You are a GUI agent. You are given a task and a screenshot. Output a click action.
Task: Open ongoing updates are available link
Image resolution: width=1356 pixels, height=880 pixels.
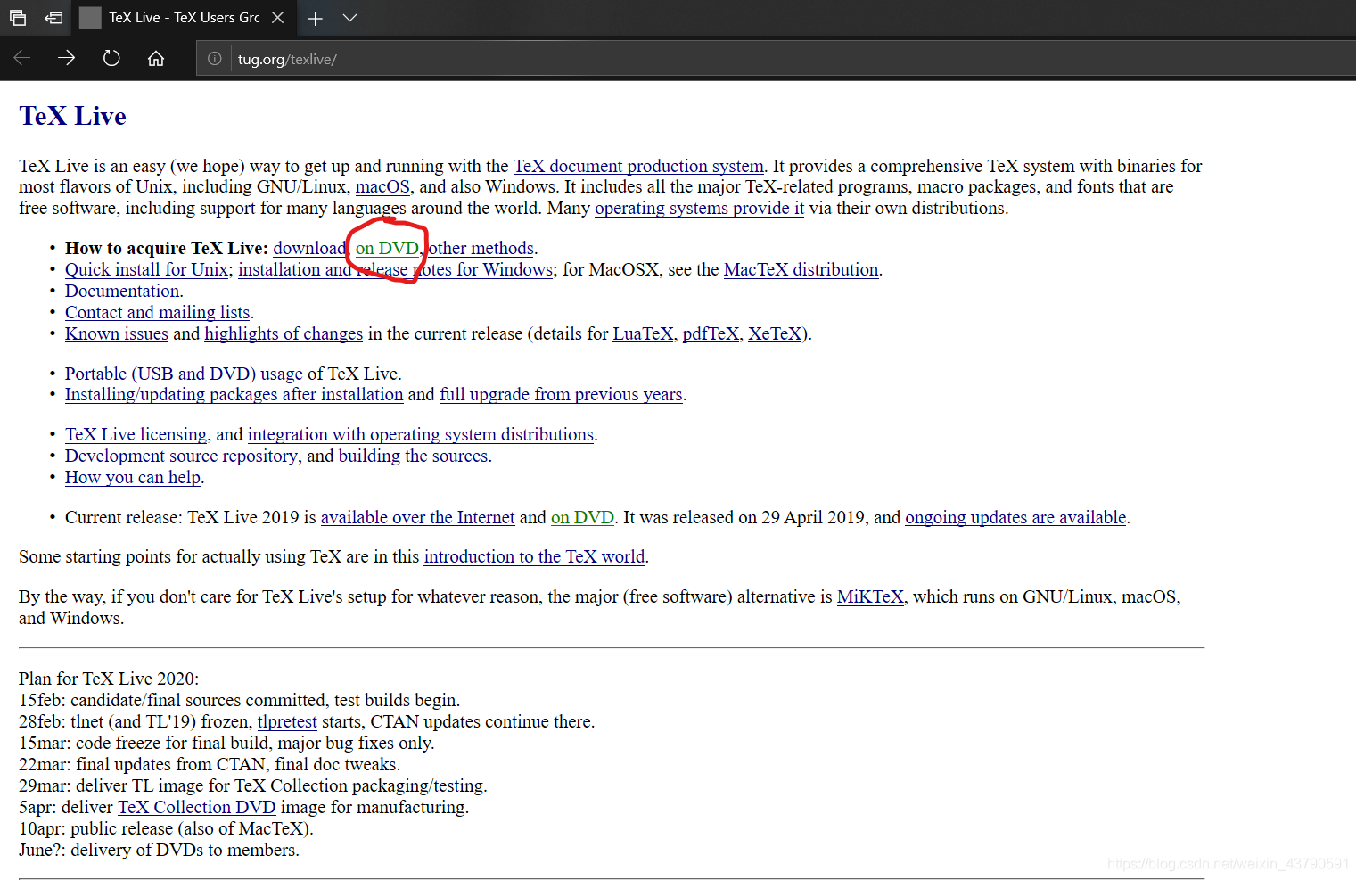click(1015, 518)
